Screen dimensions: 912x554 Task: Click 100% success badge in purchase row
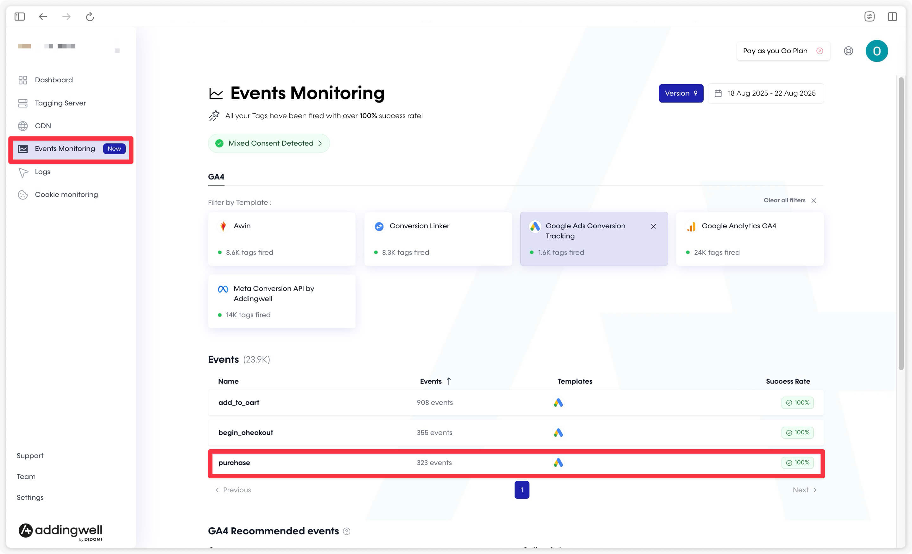797,463
